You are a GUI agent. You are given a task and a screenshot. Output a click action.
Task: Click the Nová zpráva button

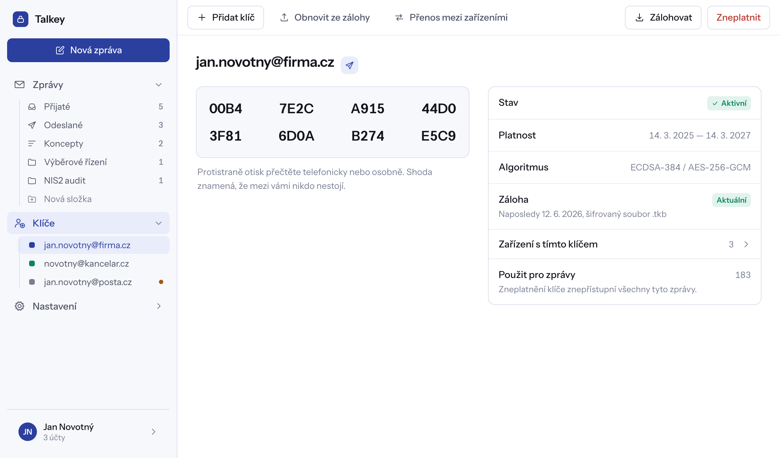point(88,50)
